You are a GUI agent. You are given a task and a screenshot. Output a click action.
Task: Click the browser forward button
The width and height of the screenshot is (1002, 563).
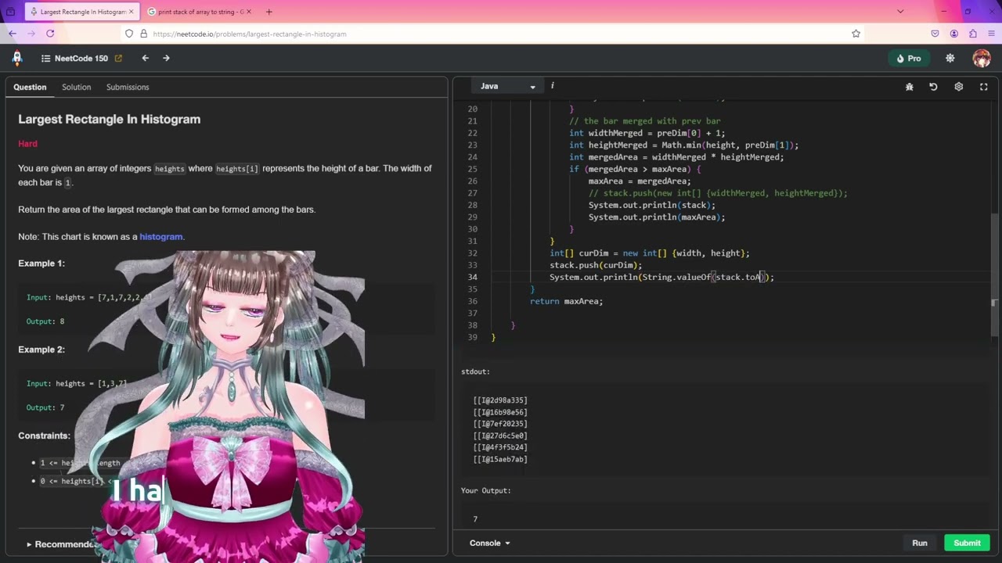[x=31, y=34]
